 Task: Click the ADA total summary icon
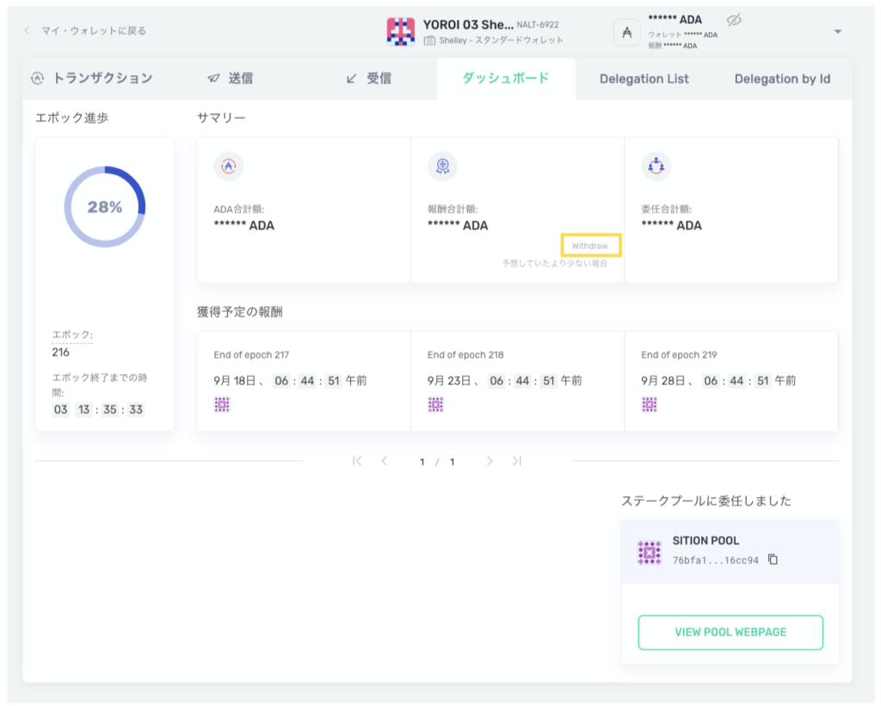[x=229, y=167]
